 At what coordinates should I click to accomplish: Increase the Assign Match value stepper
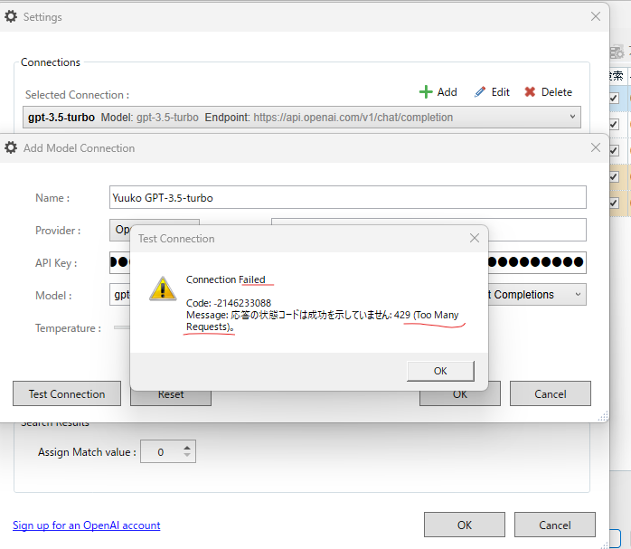tap(187, 447)
